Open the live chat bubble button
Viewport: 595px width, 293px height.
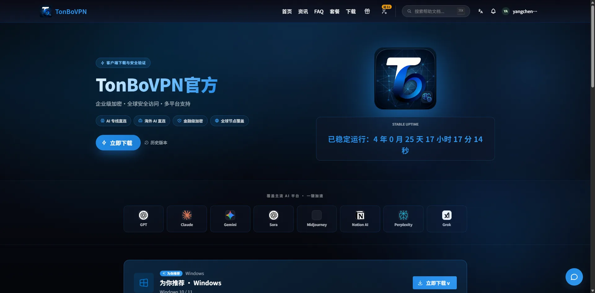574,277
